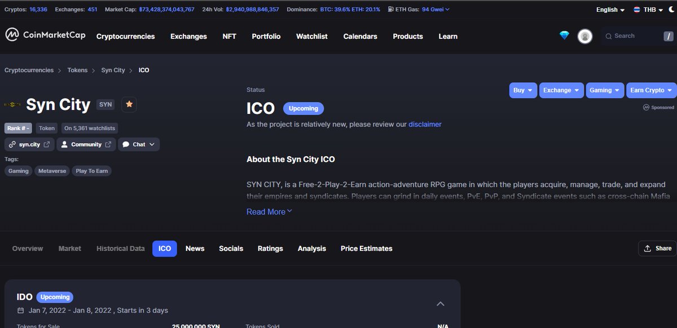Click the Token badge

(x=47, y=128)
